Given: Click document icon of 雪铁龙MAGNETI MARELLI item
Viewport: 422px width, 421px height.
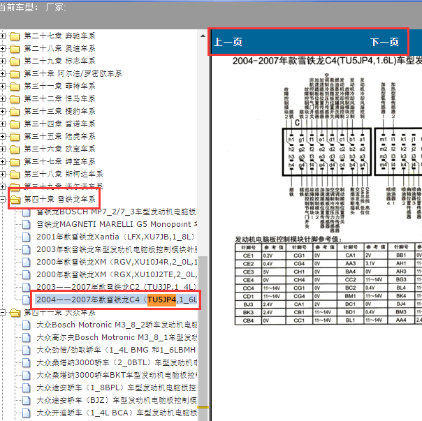Looking at the screenshot, I should pyautogui.click(x=27, y=224).
